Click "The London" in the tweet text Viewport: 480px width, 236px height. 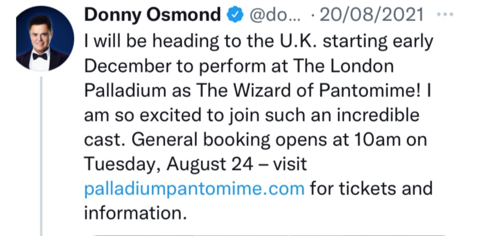[344, 66]
